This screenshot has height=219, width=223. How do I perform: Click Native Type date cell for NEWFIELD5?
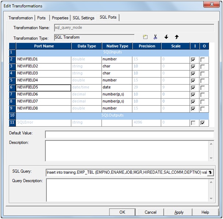point(117,88)
